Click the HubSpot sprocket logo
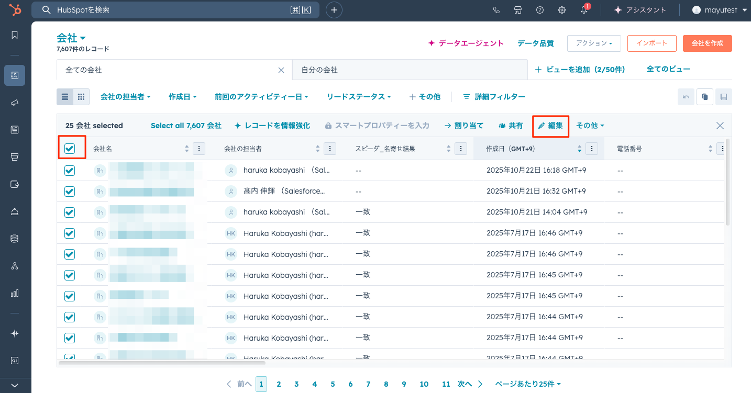This screenshot has height=393, width=751. click(x=15, y=10)
